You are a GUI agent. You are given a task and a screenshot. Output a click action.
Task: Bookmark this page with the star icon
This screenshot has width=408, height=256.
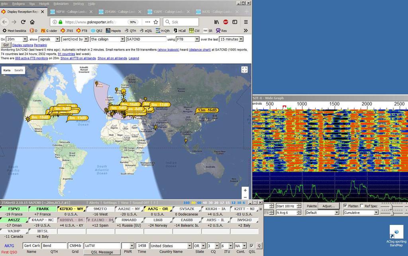(156, 22)
